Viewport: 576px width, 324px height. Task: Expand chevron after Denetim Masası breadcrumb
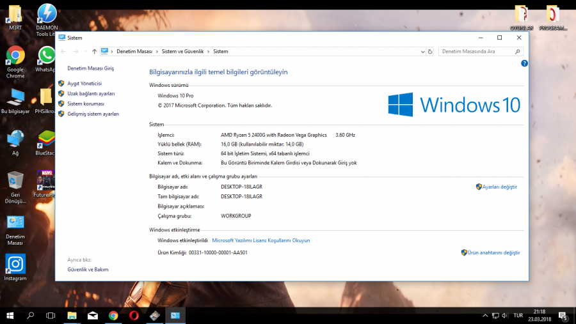[157, 51]
